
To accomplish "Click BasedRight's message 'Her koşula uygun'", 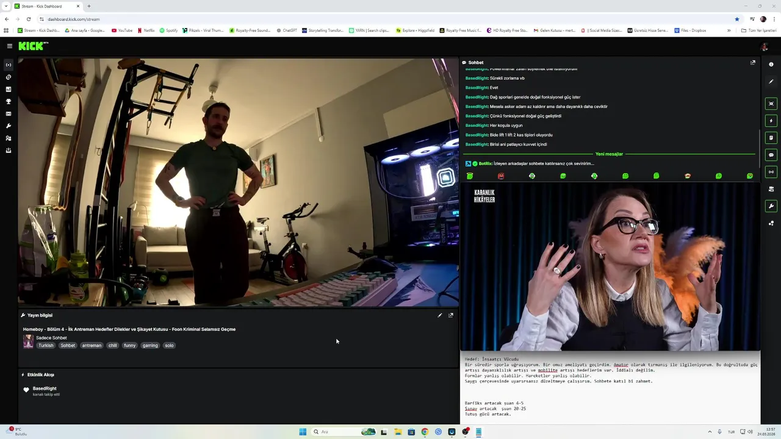I will (506, 125).
